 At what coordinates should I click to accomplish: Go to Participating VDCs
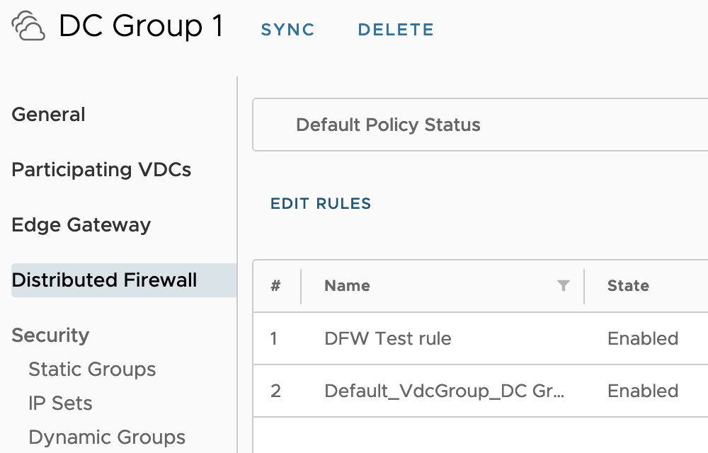[x=101, y=170]
